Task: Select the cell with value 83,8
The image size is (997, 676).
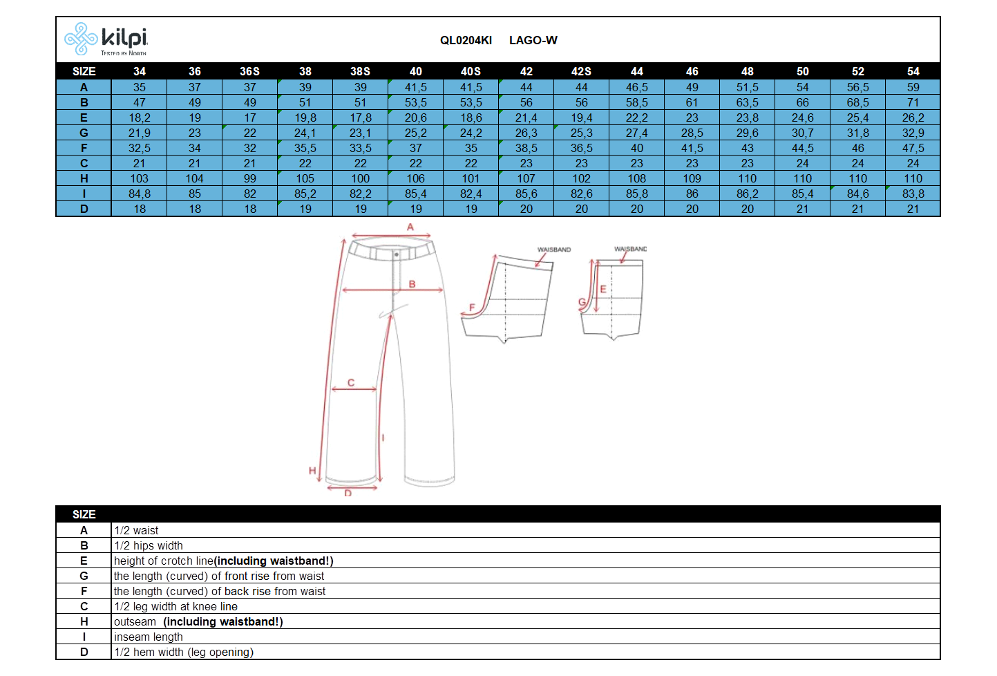Action: click(913, 194)
